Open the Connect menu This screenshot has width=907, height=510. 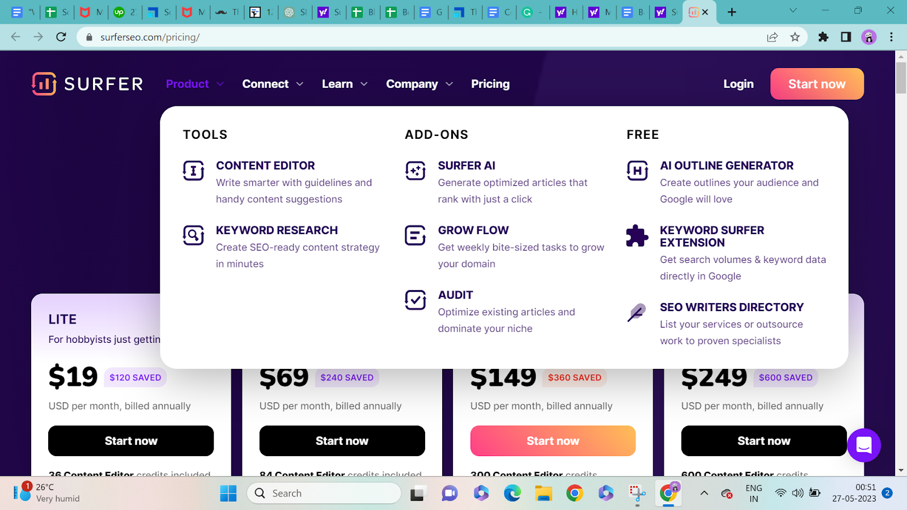coord(265,84)
